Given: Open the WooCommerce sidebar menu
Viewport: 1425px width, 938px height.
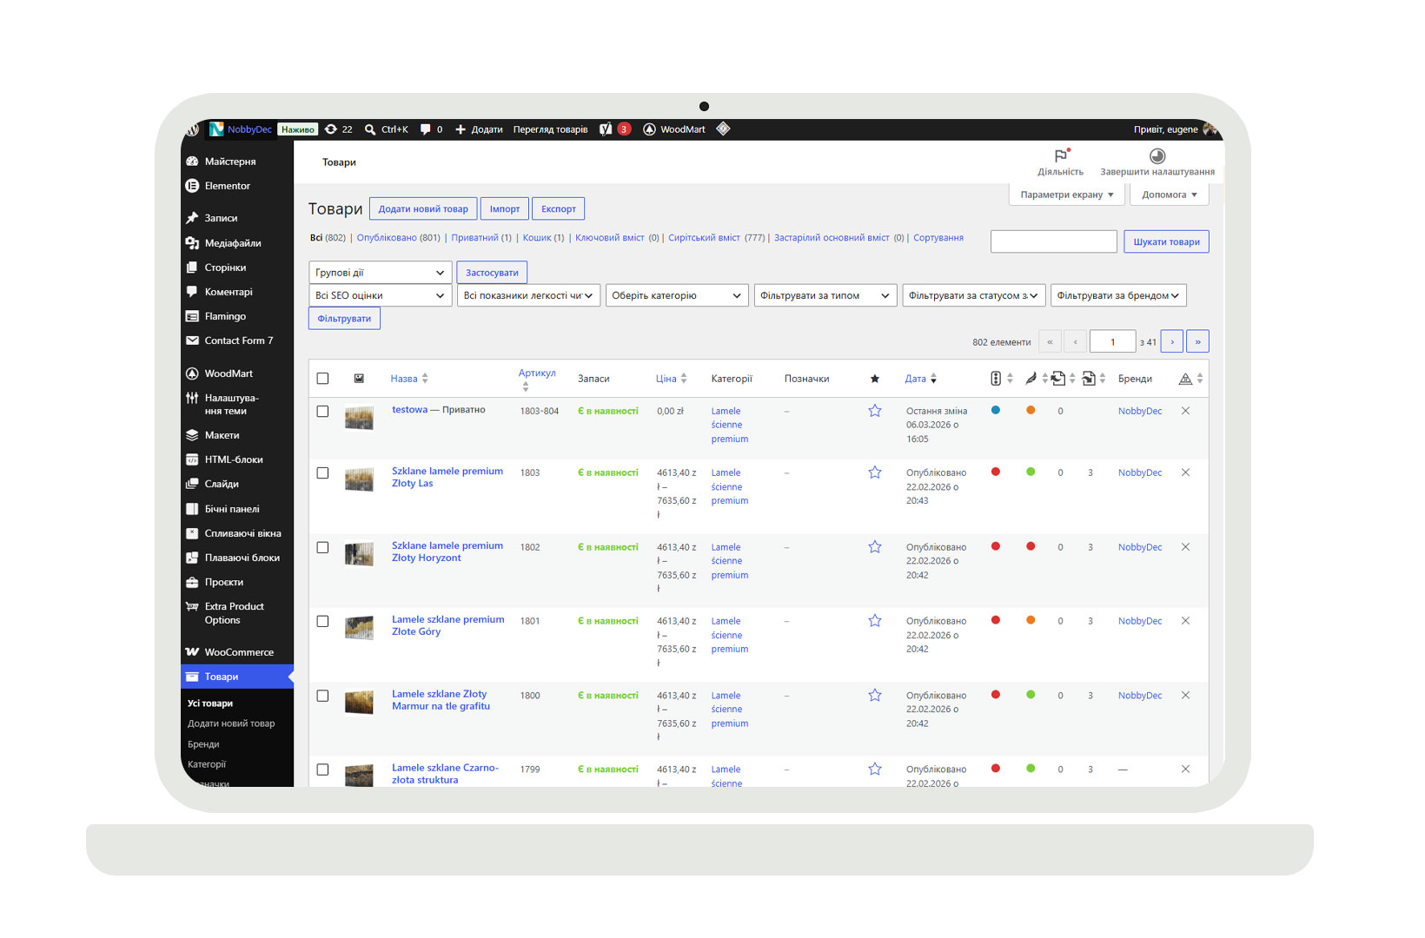Looking at the screenshot, I should coord(237,652).
